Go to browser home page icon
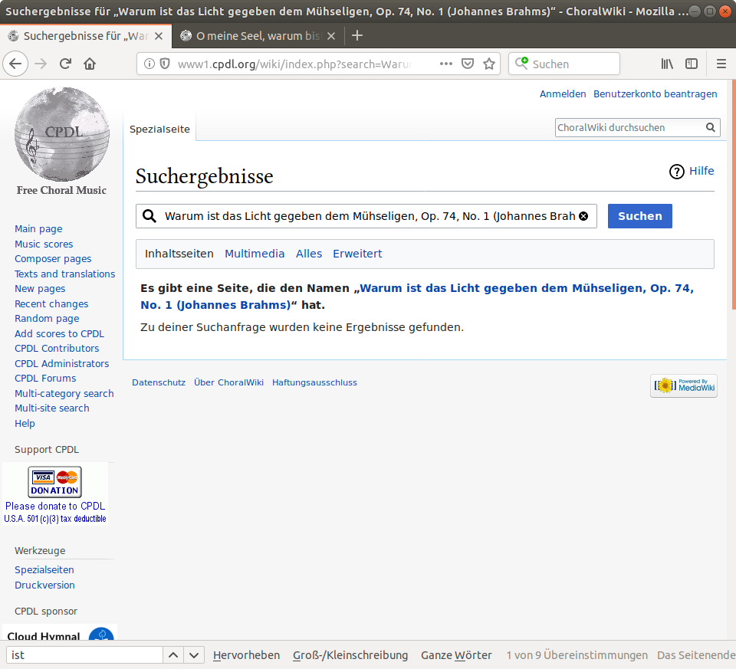Viewport: 736px width, 669px height. [x=90, y=64]
